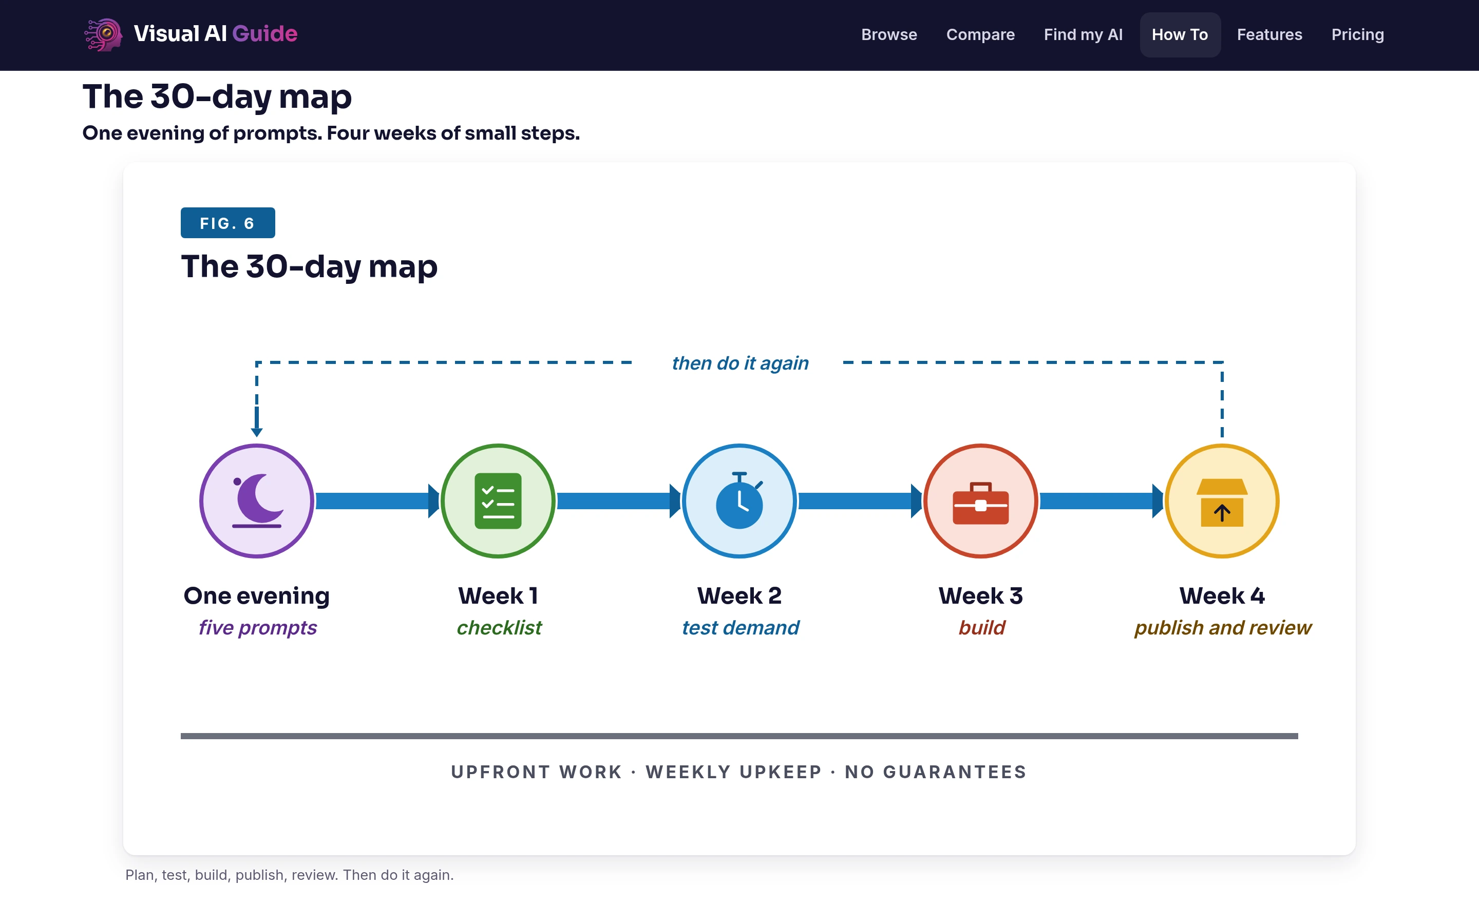This screenshot has height=924, width=1479.
Task: Visit the Pricing page link
Action: (1357, 35)
